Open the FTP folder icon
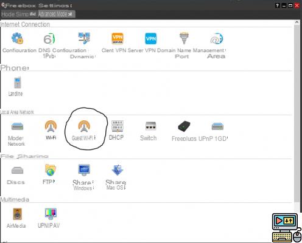This screenshot has height=243, width=302. pyautogui.click(x=51, y=170)
